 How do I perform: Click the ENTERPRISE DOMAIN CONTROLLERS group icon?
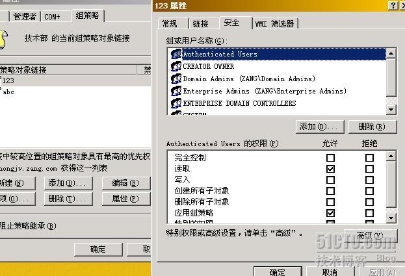click(x=176, y=103)
